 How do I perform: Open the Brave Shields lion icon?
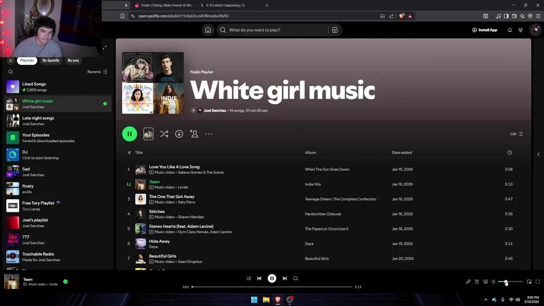[401, 16]
